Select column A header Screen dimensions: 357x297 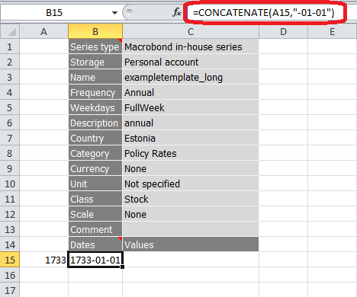point(43,31)
